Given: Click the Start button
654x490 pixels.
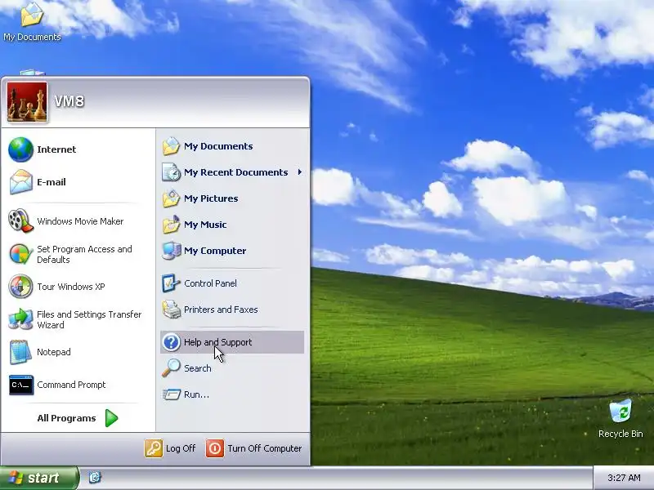Looking at the screenshot, I should [x=38, y=478].
